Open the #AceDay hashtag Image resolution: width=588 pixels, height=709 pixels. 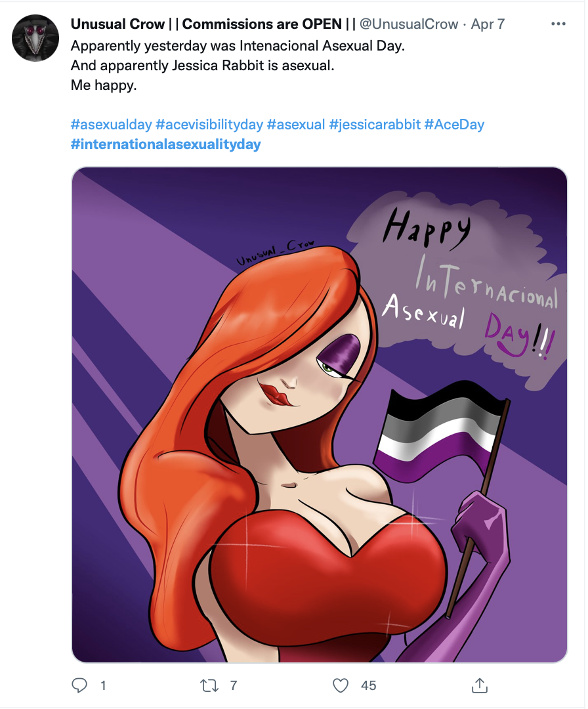coord(454,124)
